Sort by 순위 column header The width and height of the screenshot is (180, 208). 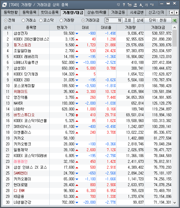click(8, 28)
